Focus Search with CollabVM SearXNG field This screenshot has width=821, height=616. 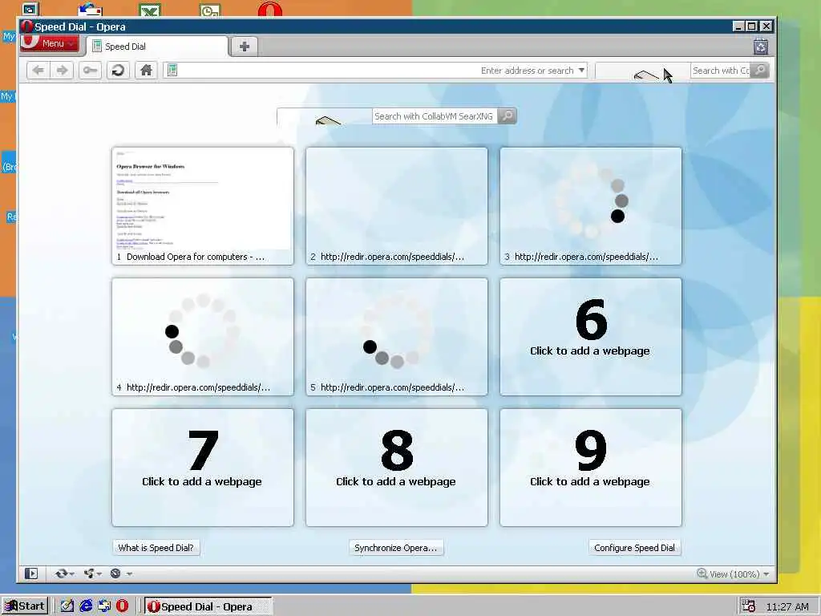pyautogui.click(x=435, y=116)
